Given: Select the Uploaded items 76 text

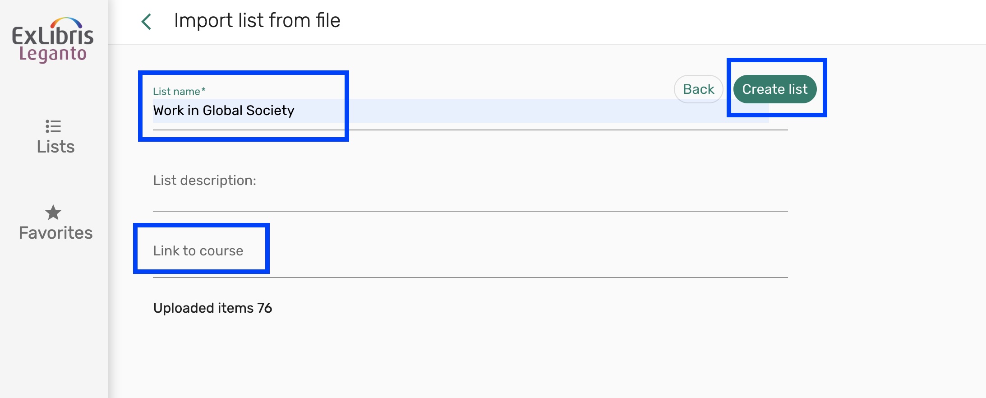Looking at the screenshot, I should [x=213, y=308].
